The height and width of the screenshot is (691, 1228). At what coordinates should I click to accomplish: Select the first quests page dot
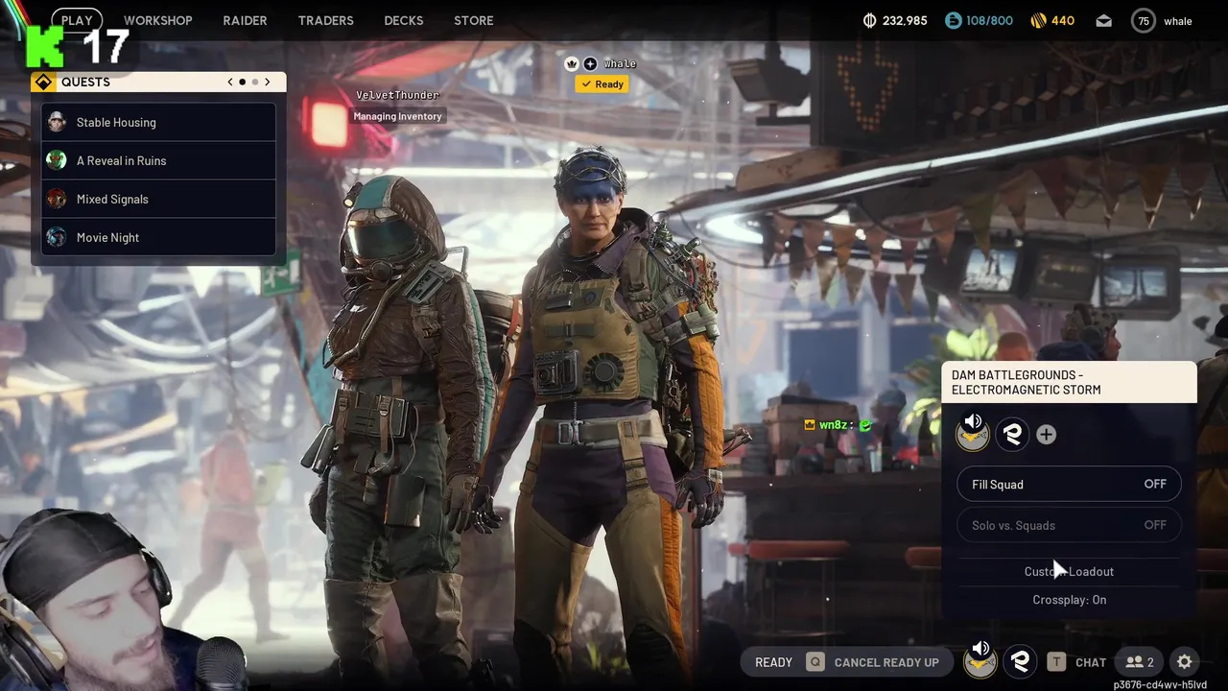pyautogui.click(x=242, y=82)
